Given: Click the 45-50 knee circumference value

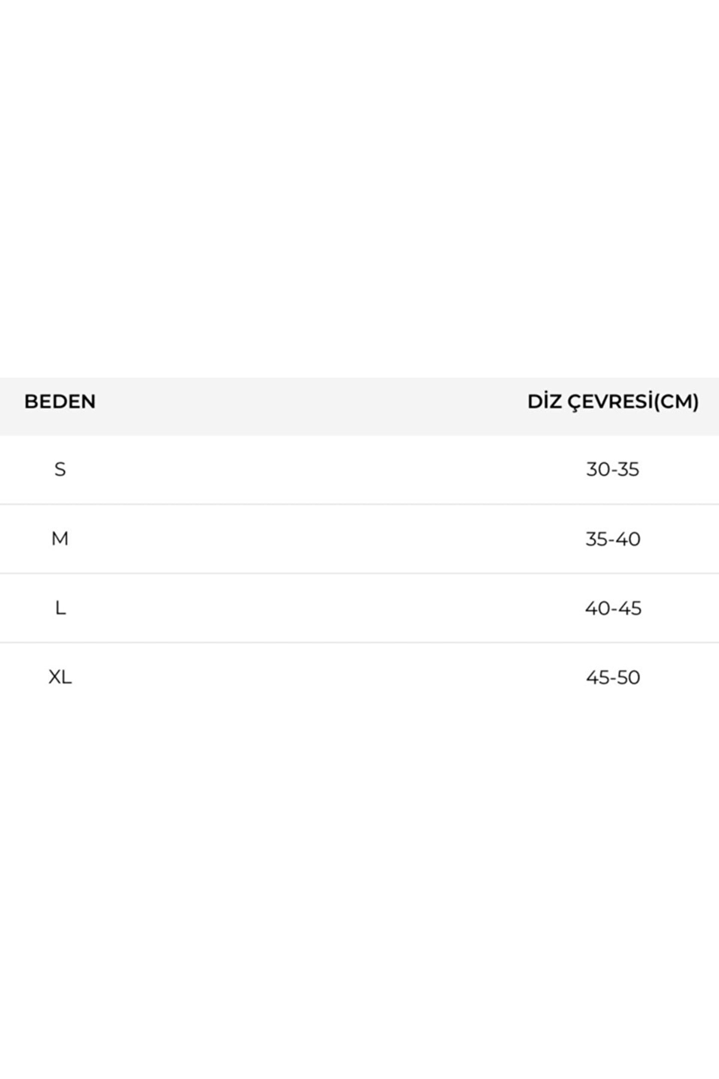Looking at the screenshot, I should click(x=613, y=677).
